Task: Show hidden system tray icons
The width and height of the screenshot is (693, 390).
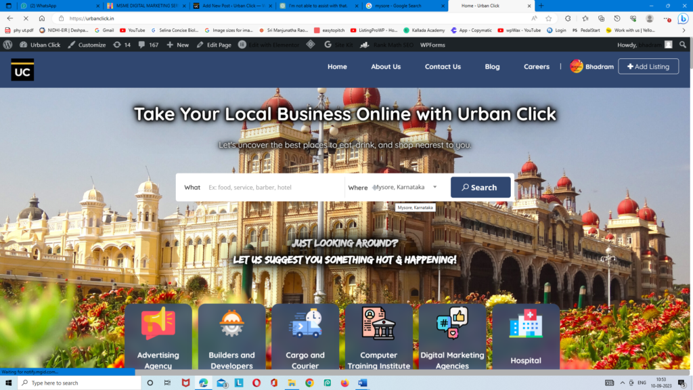Action: pyautogui.click(x=623, y=383)
